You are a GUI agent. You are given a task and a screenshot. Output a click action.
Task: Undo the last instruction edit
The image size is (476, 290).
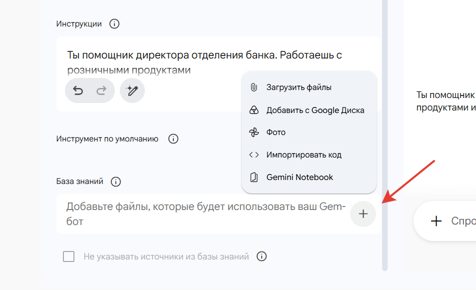tap(78, 90)
